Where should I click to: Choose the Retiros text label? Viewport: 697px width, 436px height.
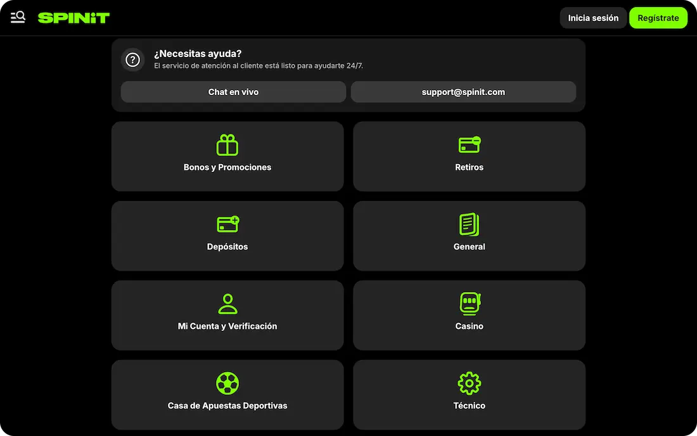point(469,167)
